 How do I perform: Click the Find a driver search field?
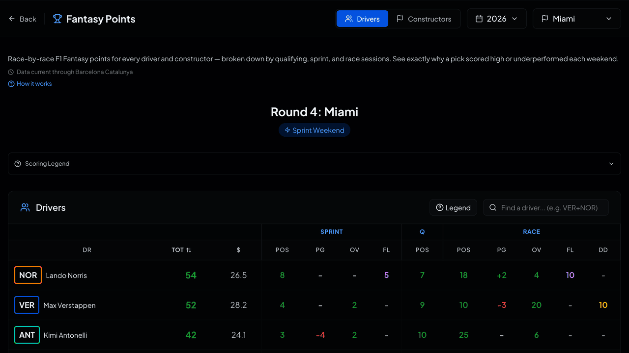pyautogui.click(x=546, y=208)
